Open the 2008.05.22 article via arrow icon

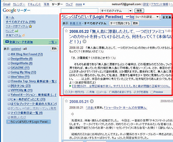(x=85, y=42)
